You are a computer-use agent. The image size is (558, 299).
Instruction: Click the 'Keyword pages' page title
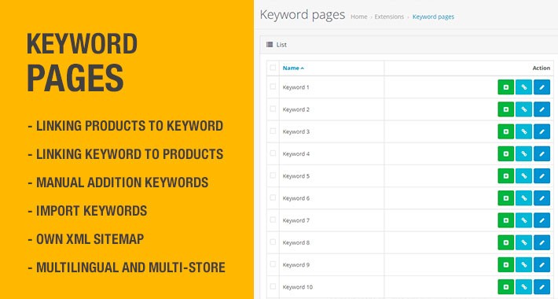click(303, 15)
